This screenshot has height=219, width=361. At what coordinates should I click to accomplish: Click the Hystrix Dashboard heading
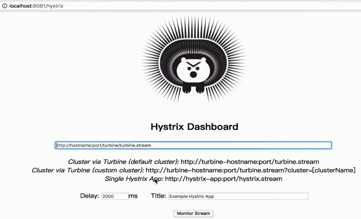point(194,127)
